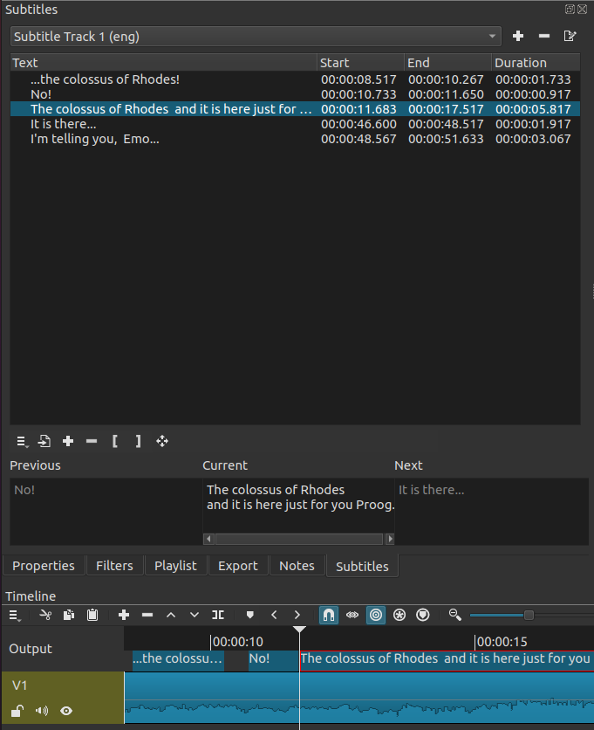The image size is (594, 730).
Task: Go to the previous marker
Action: [x=274, y=615]
